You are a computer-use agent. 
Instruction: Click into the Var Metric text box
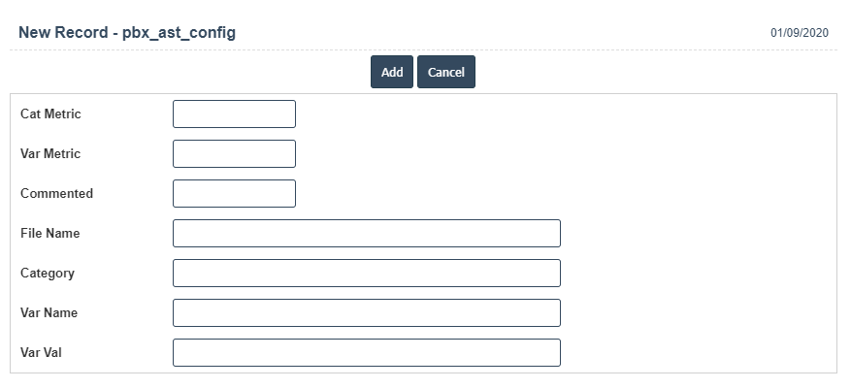pos(234,154)
